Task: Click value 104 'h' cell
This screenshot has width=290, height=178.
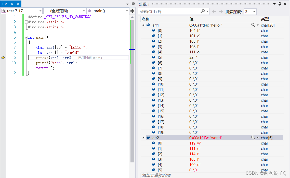Action: (195, 31)
